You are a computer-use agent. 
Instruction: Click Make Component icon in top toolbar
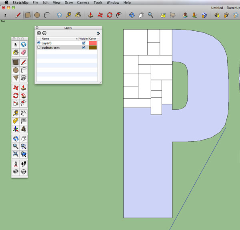59,15
